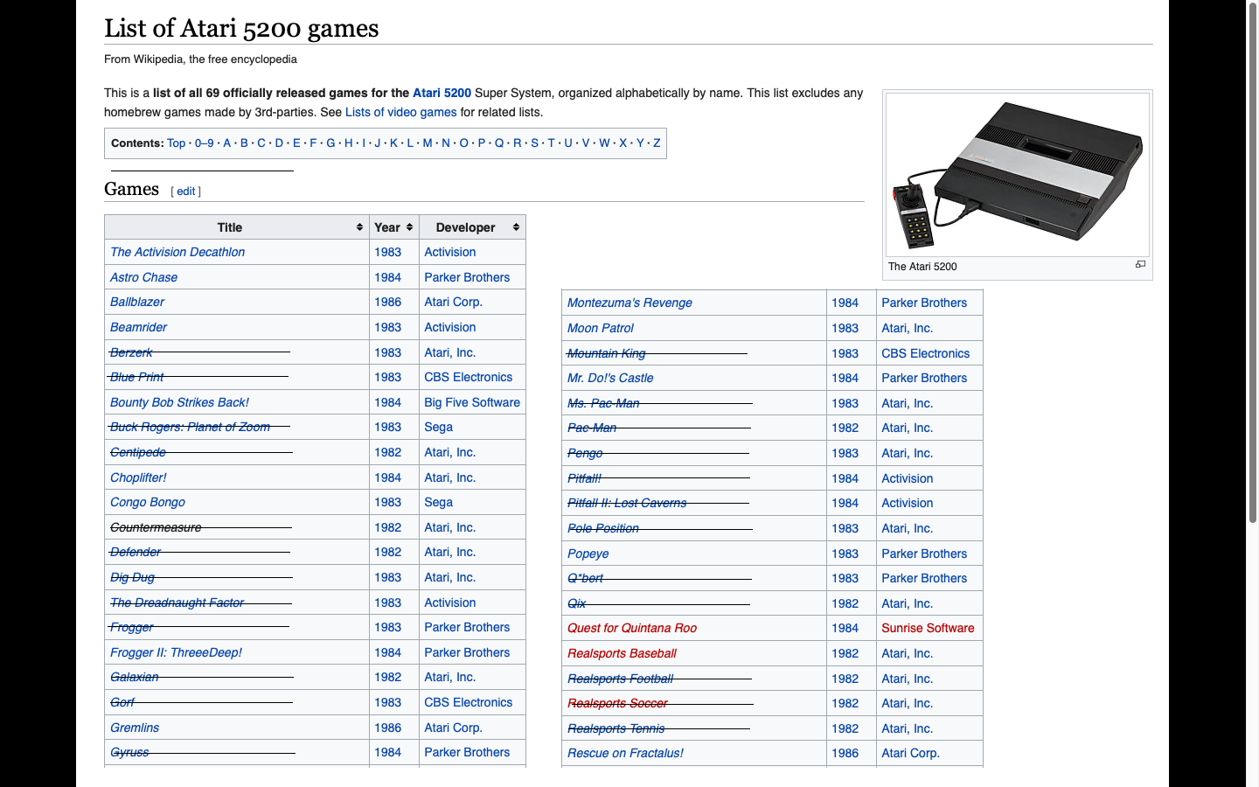Sort table by Developer column arrows
The height and width of the screenshot is (787, 1259).
pyautogui.click(x=516, y=227)
